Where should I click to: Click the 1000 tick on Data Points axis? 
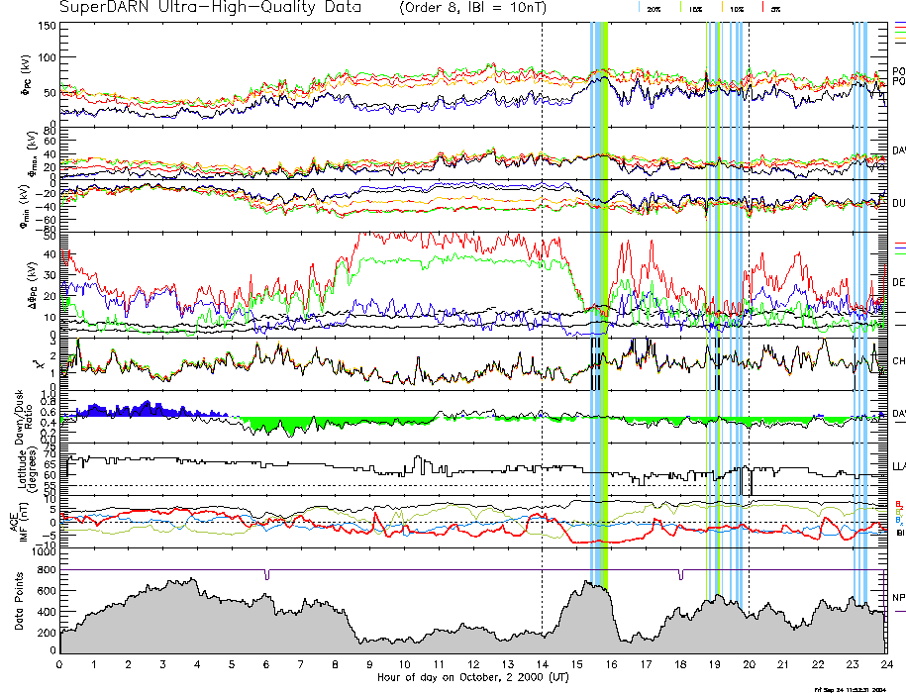(42, 553)
